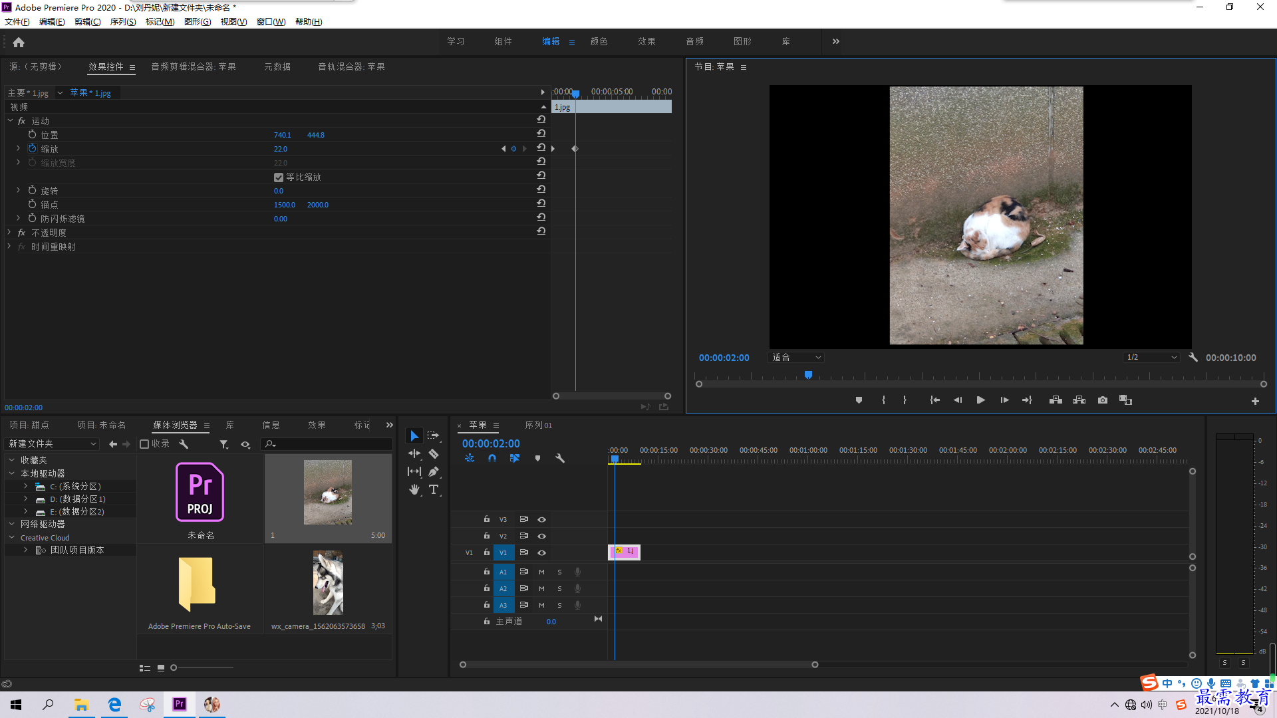Solo audio track A2
The image size is (1277, 718).
[559, 588]
